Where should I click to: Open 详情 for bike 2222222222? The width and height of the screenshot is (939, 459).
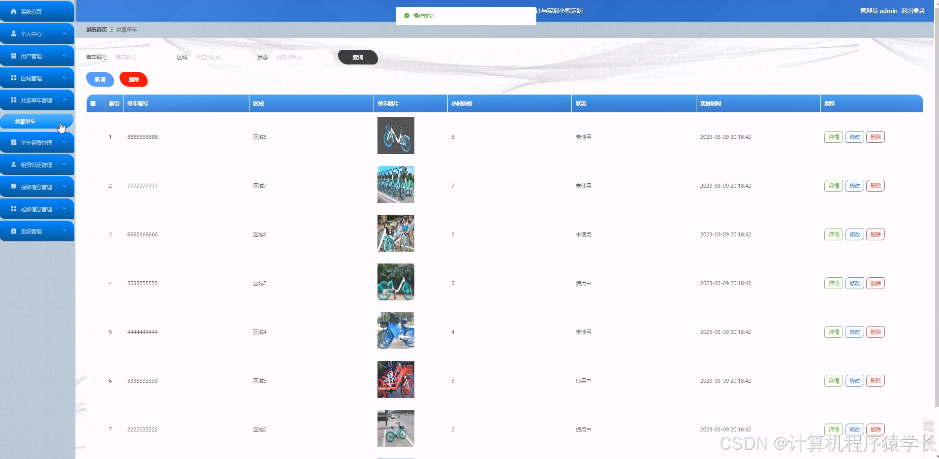[834, 429]
